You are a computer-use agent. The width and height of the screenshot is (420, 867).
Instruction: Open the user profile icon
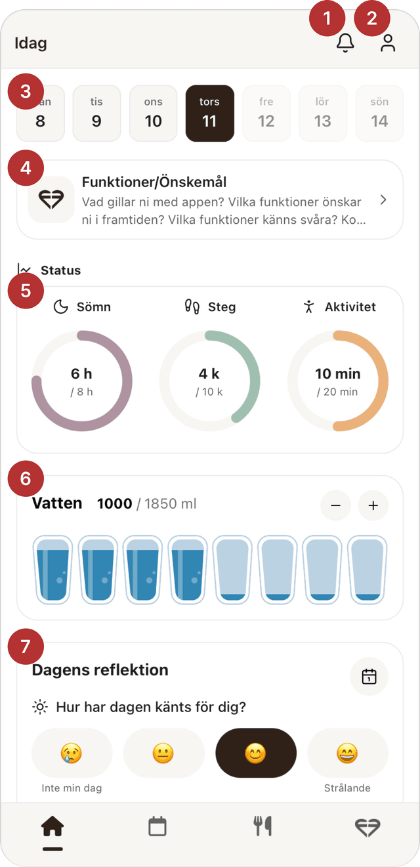(x=388, y=43)
